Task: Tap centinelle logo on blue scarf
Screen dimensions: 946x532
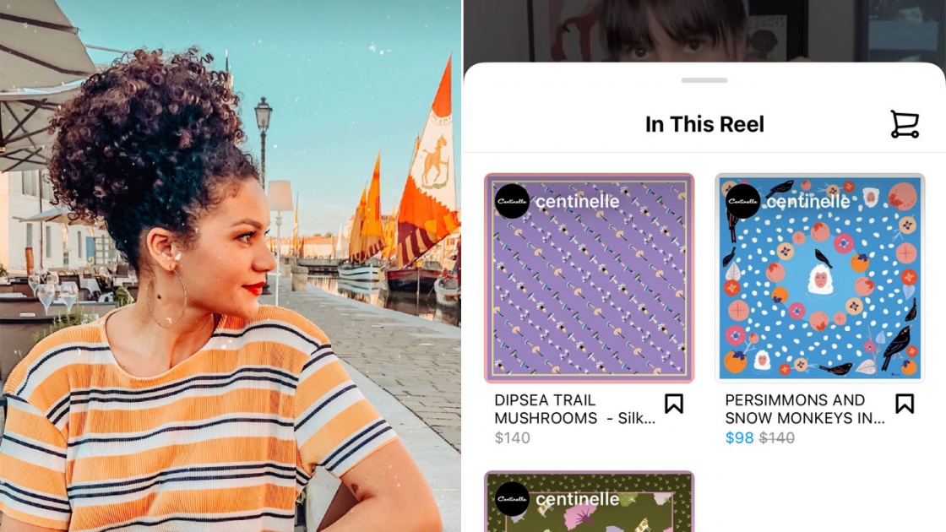Action: 742,202
